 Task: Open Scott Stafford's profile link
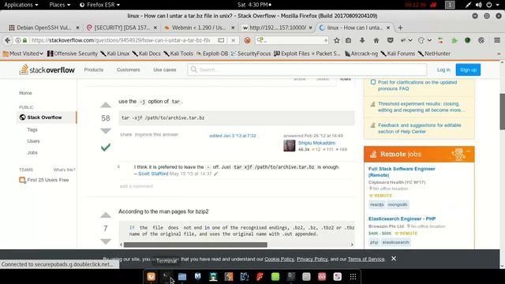pyautogui.click(x=153, y=174)
